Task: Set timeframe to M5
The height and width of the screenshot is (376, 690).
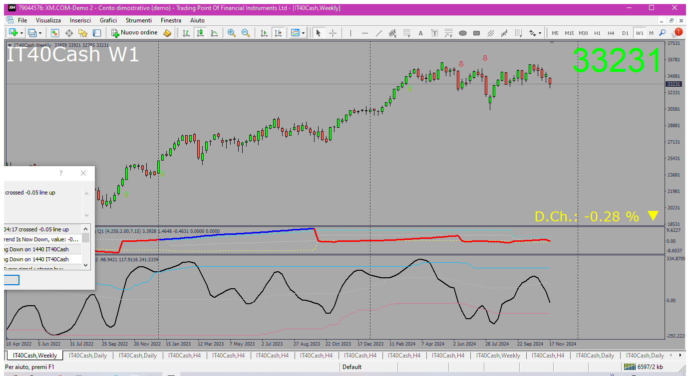Action: pyautogui.click(x=555, y=33)
